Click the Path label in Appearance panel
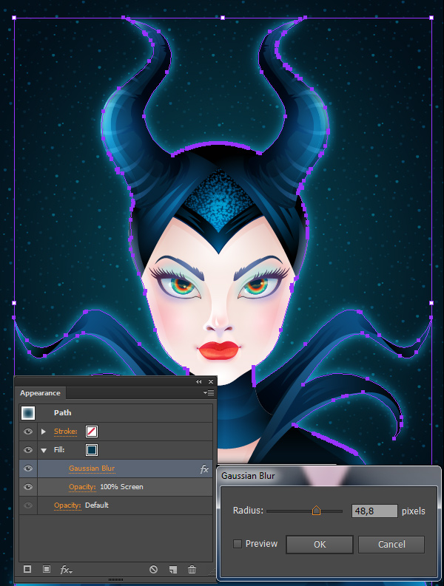This screenshot has height=586, width=444. pos(62,412)
